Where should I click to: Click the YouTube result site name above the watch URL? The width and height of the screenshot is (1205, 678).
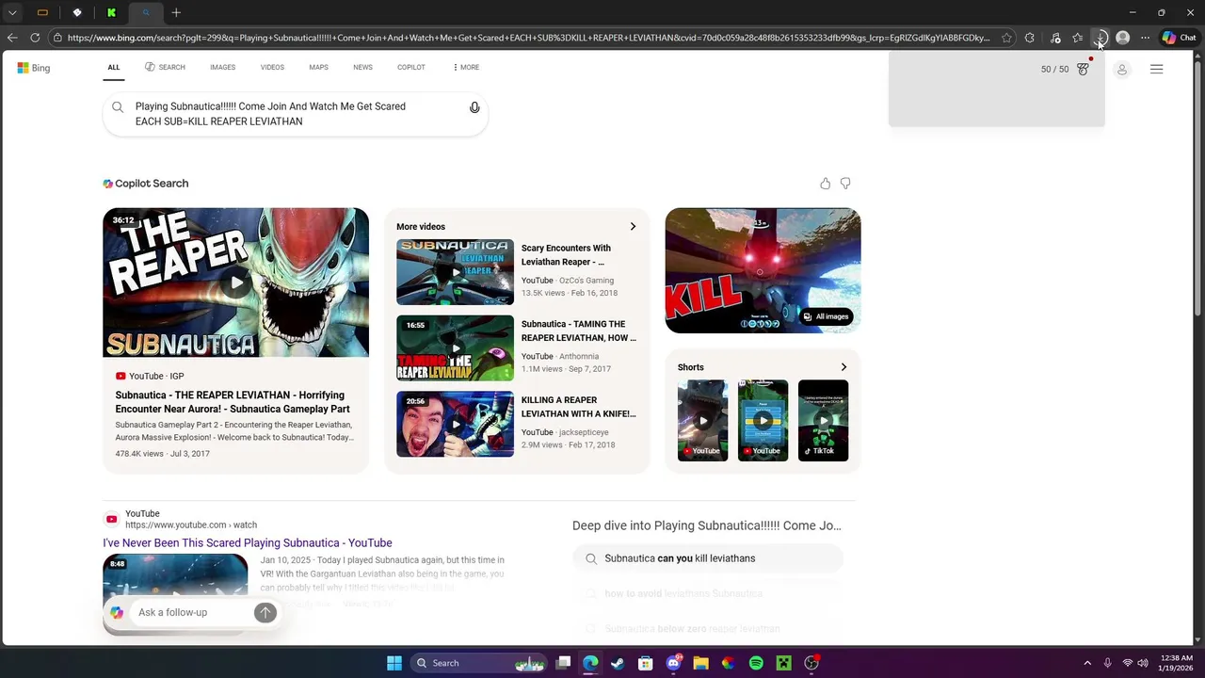click(x=142, y=514)
